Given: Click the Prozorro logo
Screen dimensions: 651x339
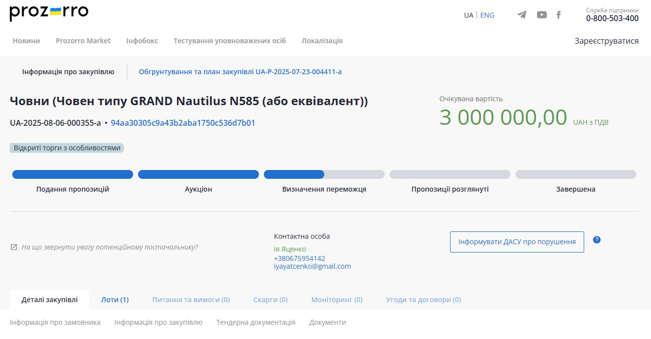Looking at the screenshot, I should [x=49, y=12].
